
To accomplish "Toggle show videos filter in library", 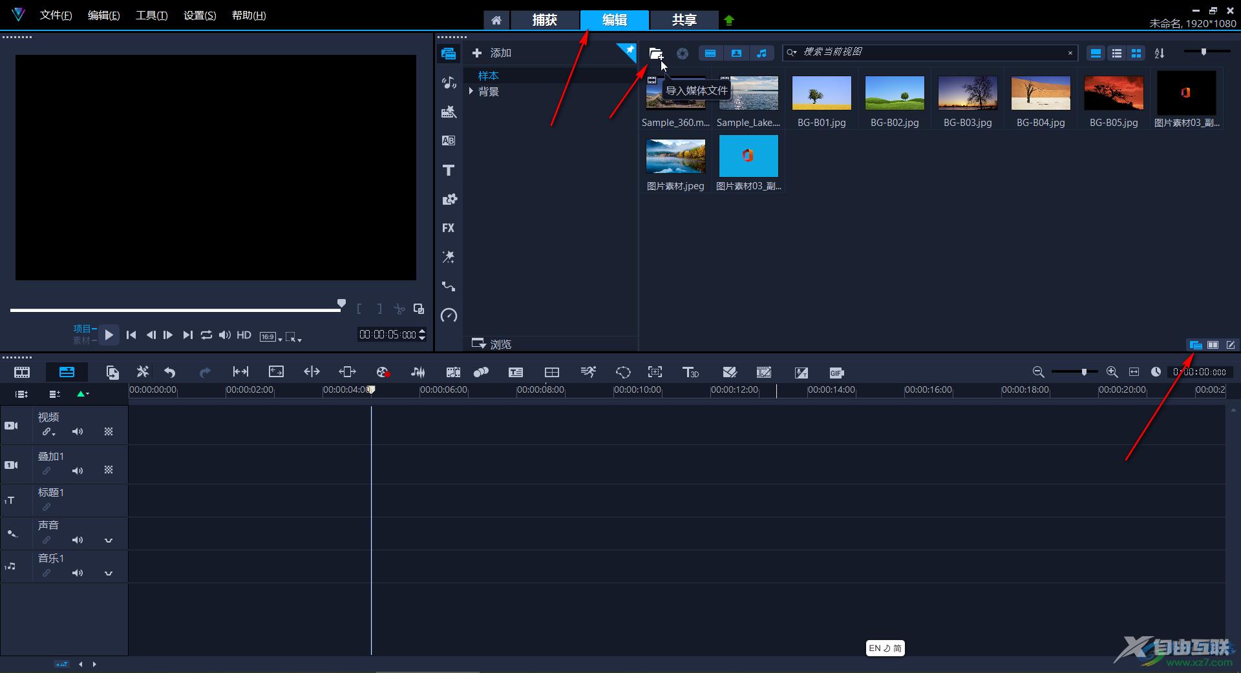I will [x=710, y=54].
